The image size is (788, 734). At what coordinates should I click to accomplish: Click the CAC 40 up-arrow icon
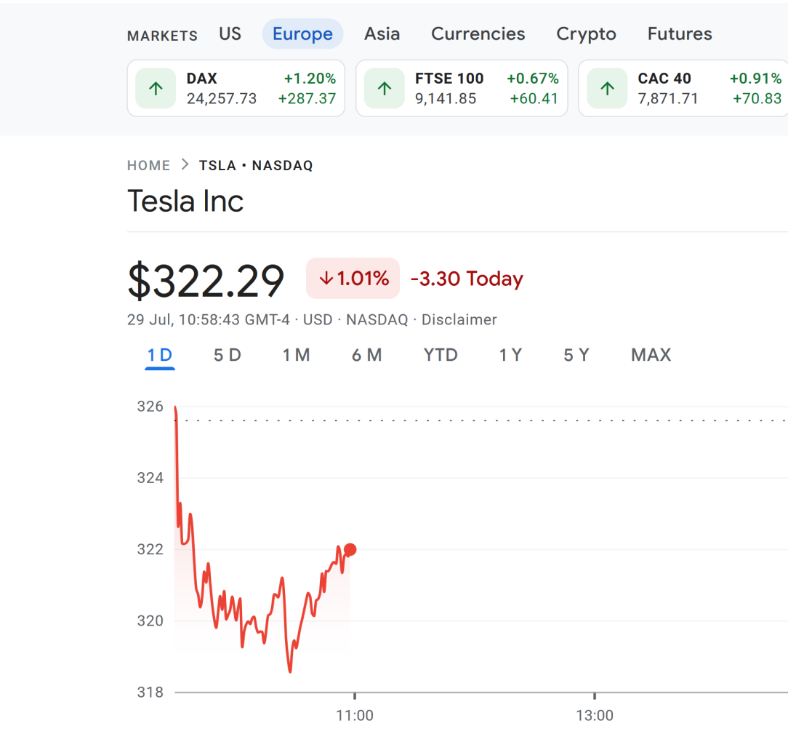click(608, 89)
